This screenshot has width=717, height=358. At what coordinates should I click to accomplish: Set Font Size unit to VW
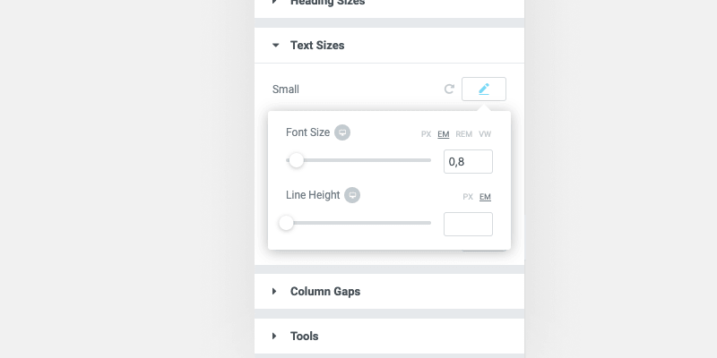click(485, 134)
